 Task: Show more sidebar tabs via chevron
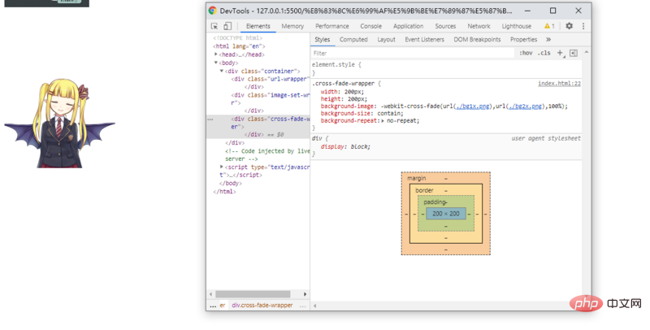pos(548,39)
